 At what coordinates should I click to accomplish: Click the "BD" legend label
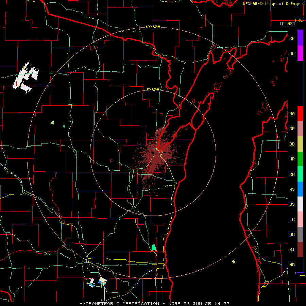[x=292, y=144]
